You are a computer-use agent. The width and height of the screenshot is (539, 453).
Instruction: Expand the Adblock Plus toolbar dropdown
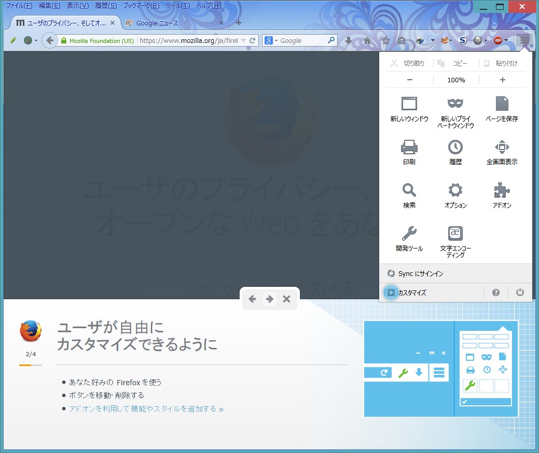[x=506, y=40]
